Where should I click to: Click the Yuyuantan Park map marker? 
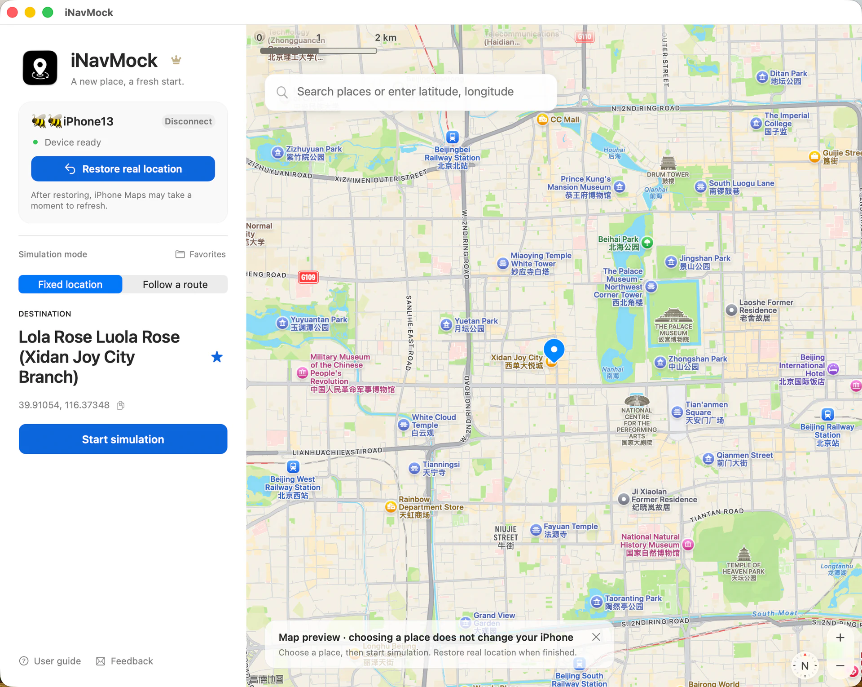282,323
